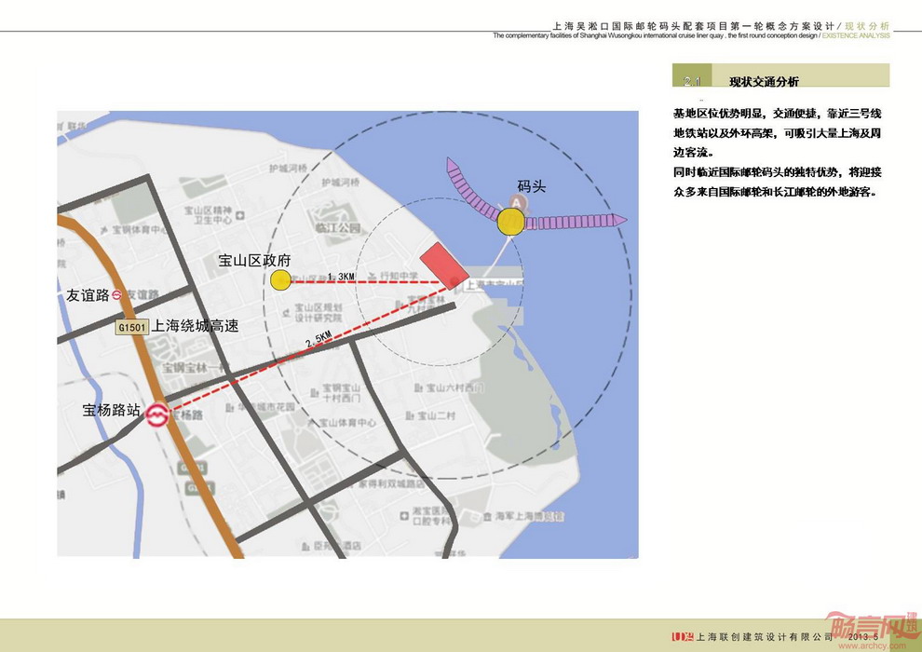Screen dimensions: 922x652
Task: Click the 现状交通分析 section title bar
Action: pos(780,81)
